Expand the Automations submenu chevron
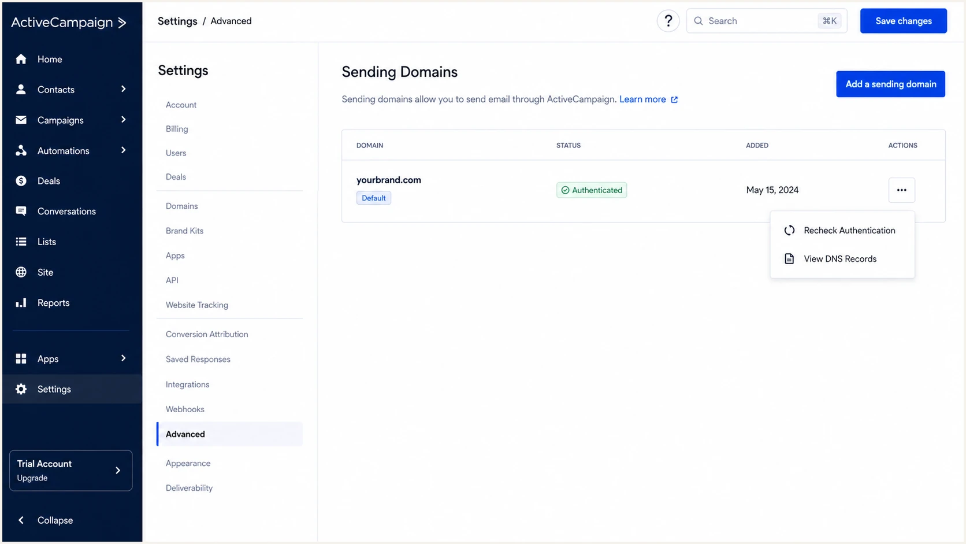This screenshot has width=966, height=544. pyautogui.click(x=123, y=150)
